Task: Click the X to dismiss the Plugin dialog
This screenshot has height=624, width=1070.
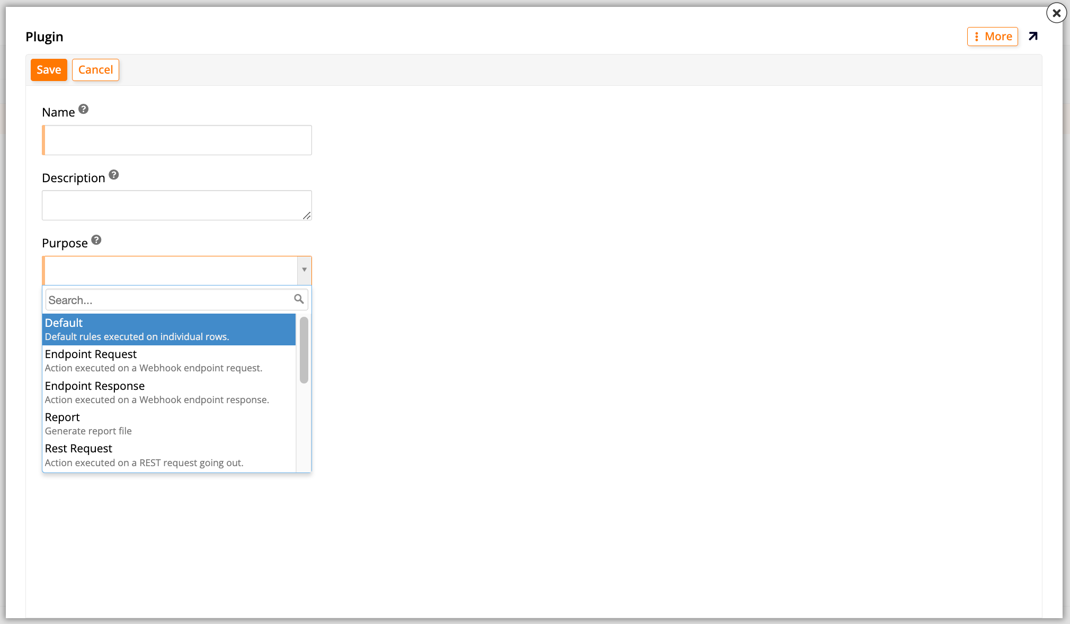Action: click(x=1057, y=13)
